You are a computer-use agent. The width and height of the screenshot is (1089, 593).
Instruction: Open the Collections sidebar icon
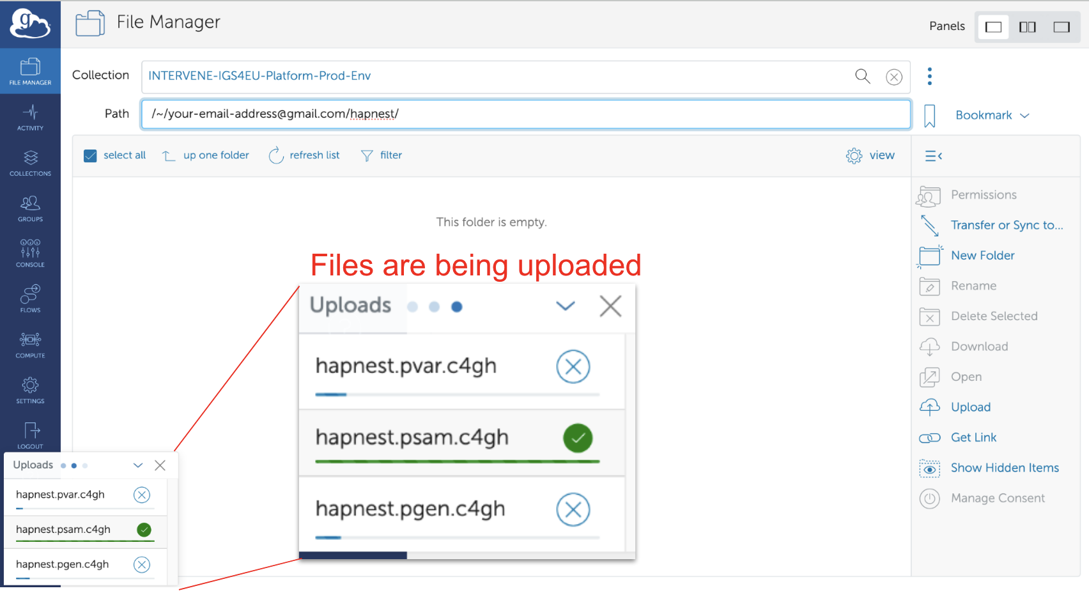[x=30, y=163]
